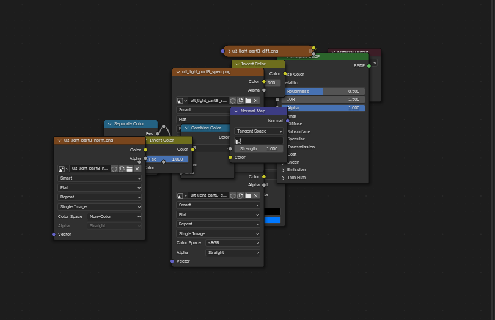Click image name field ult_light_partB_n...
Screen dimensions: 495x320
90,169
